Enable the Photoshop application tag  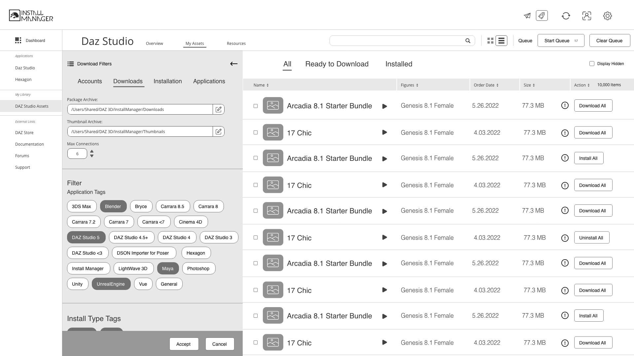(198, 268)
